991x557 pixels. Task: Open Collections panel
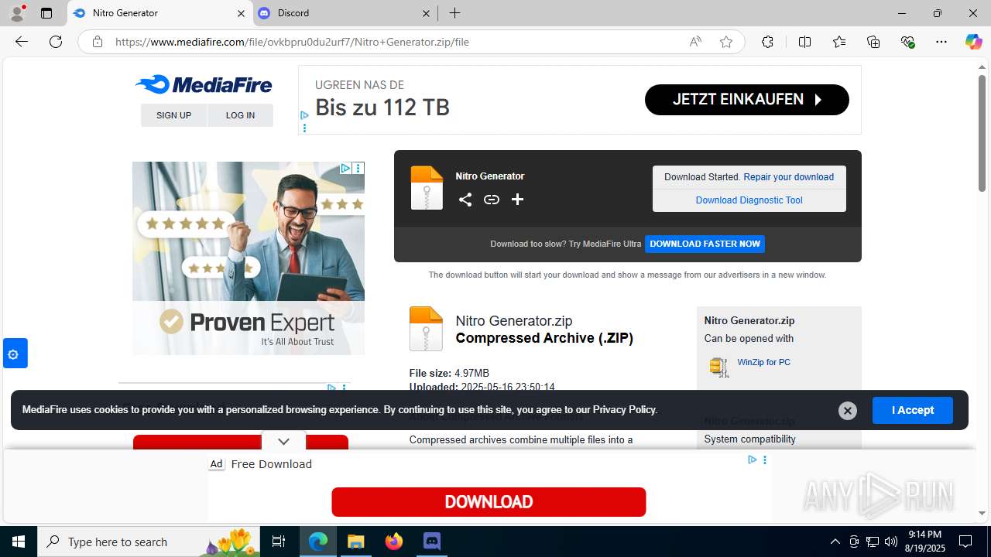[x=873, y=42]
